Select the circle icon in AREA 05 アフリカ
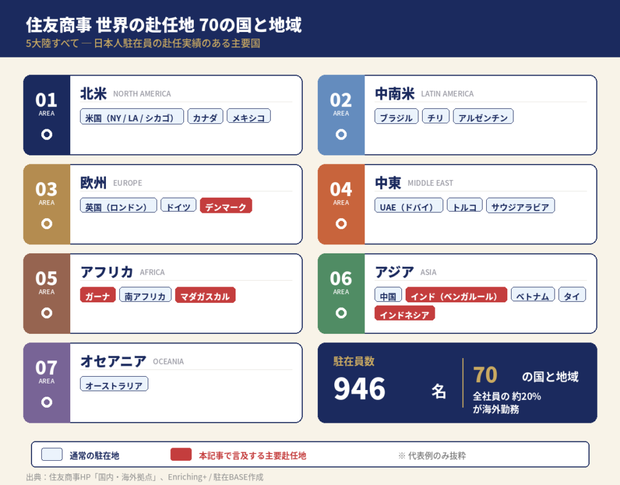Viewport: 620px width, 485px height. coord(47,313)
